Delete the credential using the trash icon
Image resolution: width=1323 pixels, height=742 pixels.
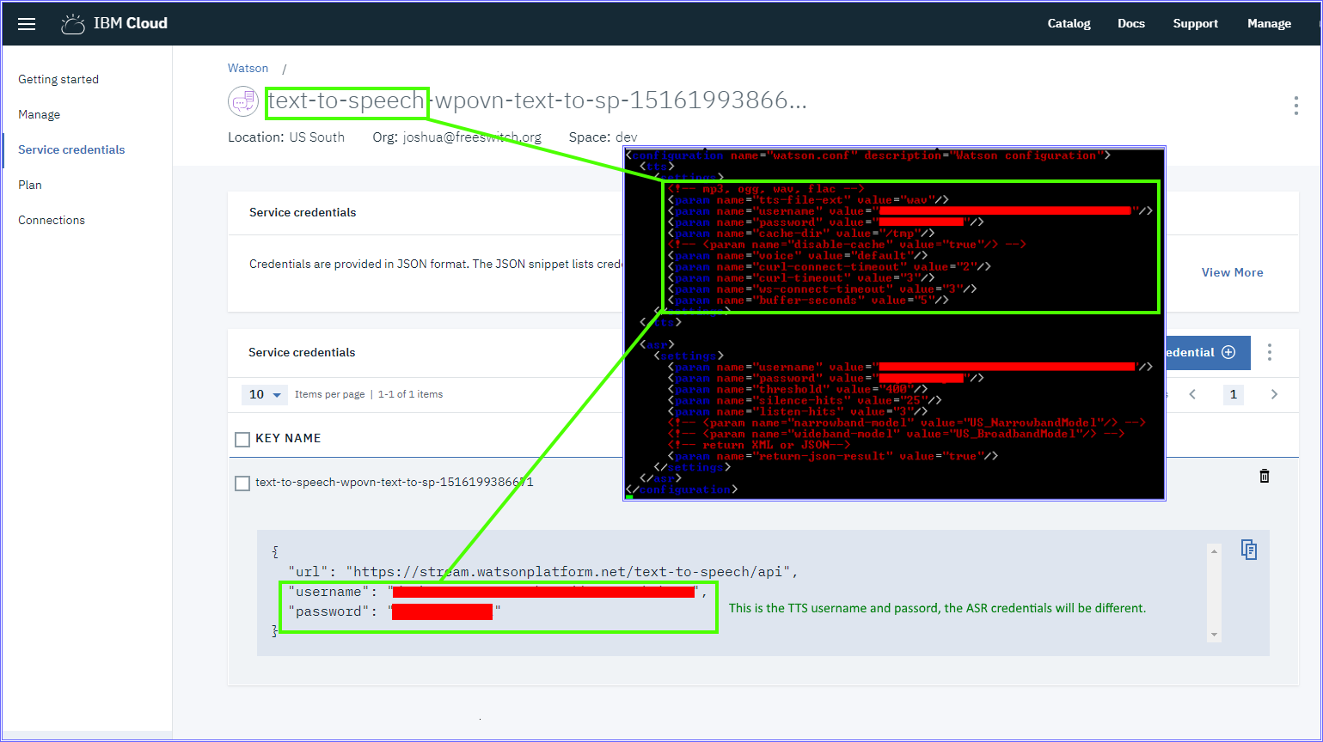click(x=1264, y=476)
